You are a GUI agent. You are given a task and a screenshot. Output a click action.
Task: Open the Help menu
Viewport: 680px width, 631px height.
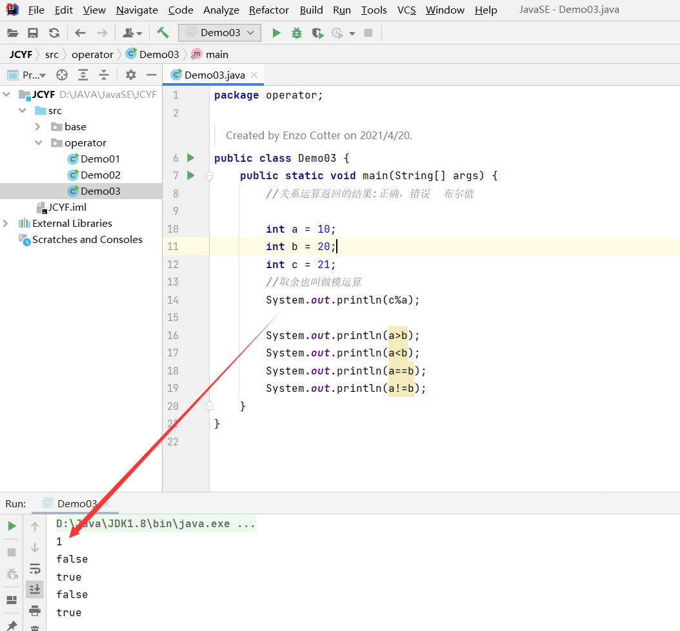pyautogui.click(x=486, y=10)
